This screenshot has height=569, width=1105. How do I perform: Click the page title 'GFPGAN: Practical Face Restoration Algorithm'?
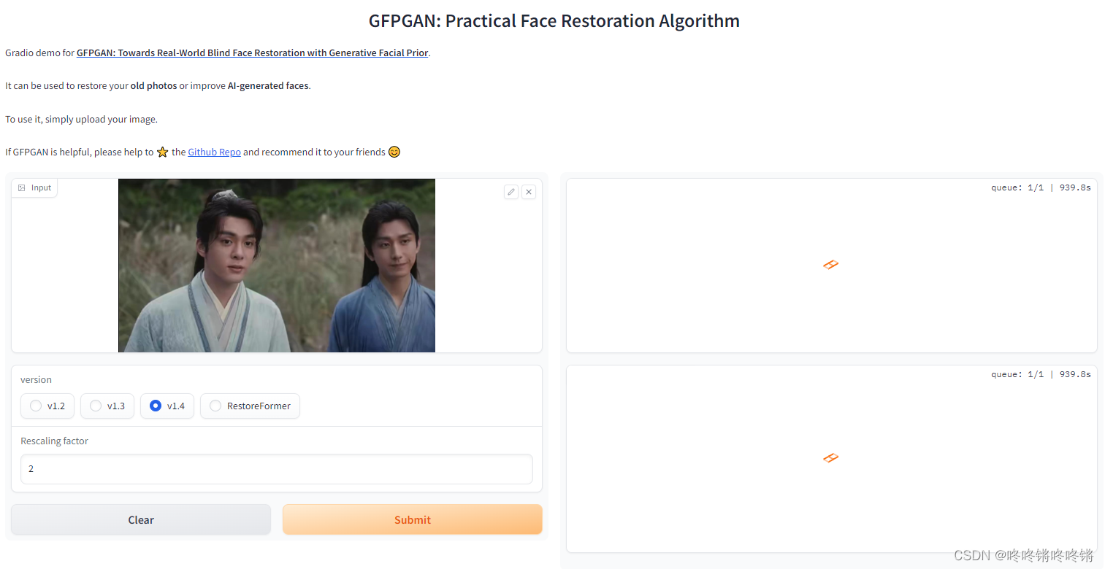coord(554,20)
